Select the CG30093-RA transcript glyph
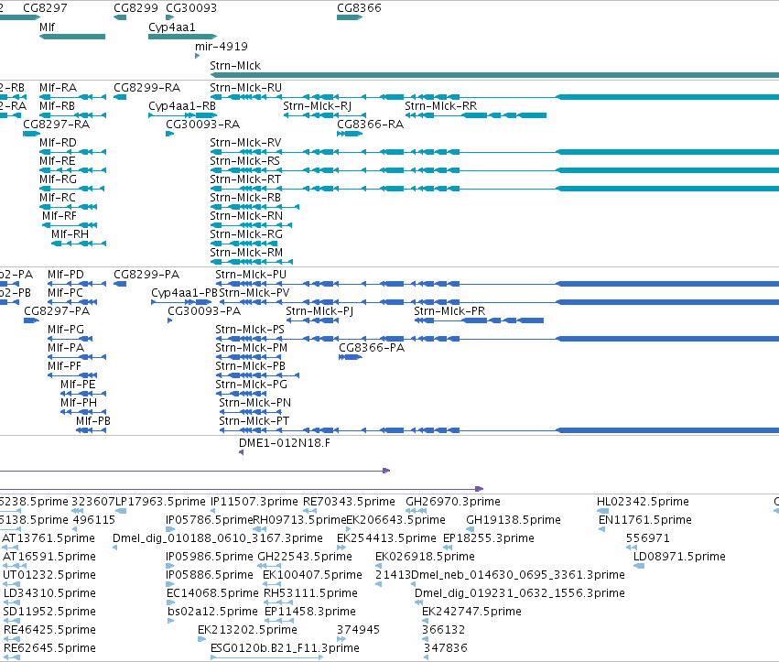The image size is (779, 662). 170,134
